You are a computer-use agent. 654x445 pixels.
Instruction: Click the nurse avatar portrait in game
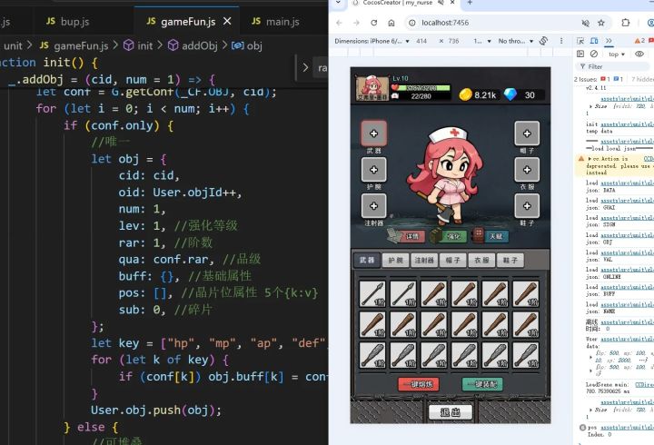(x=372, y=88)
